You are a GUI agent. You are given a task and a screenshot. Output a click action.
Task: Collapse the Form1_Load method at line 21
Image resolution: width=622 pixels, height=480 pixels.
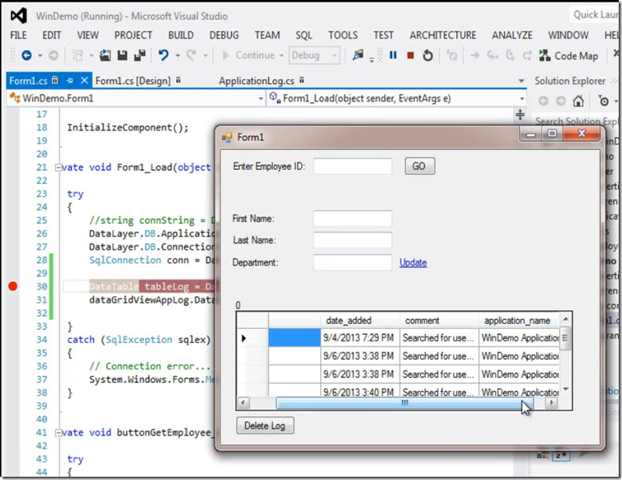59,167
